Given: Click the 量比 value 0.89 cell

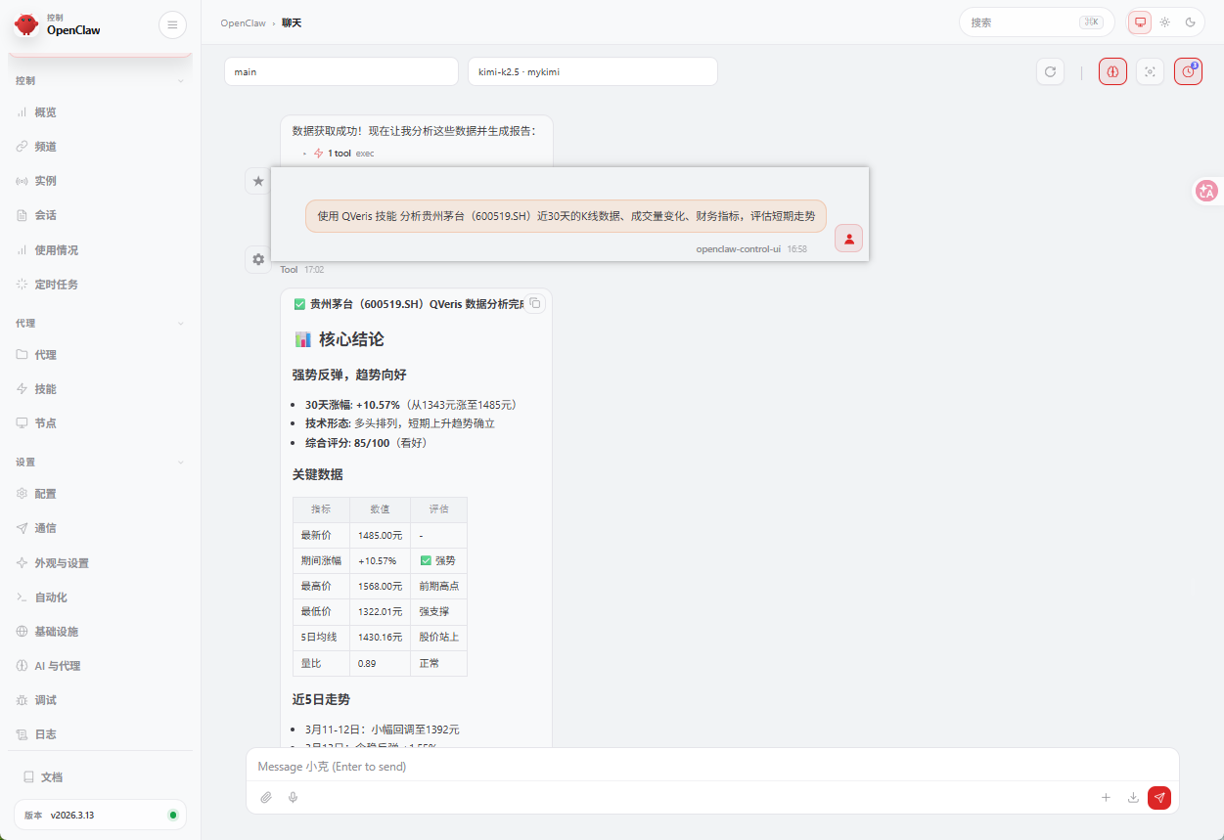Looking at the screenshot, I should pos(380,663).
